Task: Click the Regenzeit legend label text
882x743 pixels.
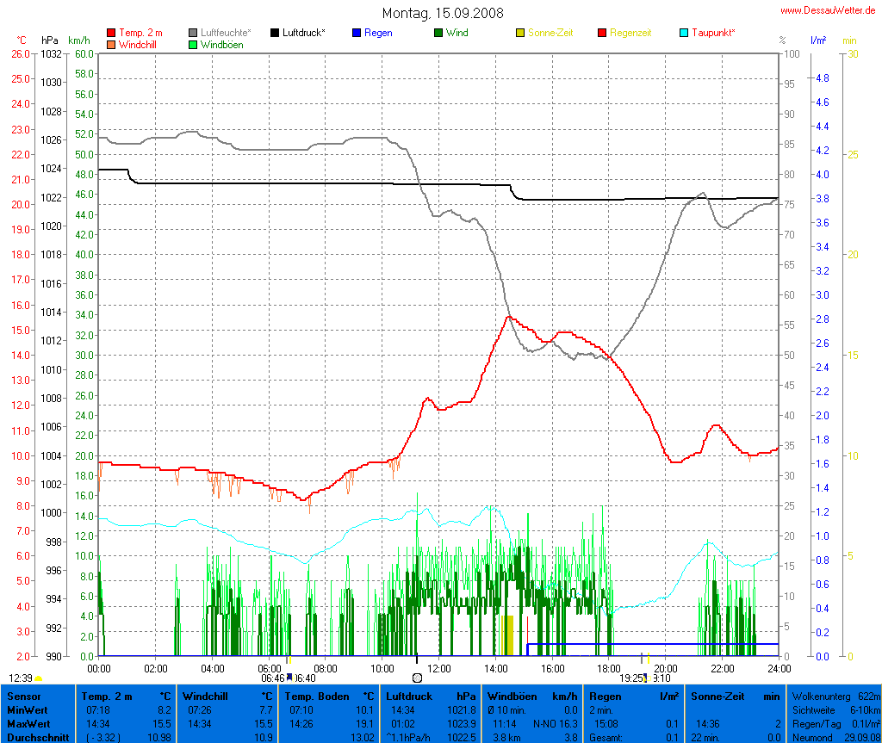Action: pos(630,33)
